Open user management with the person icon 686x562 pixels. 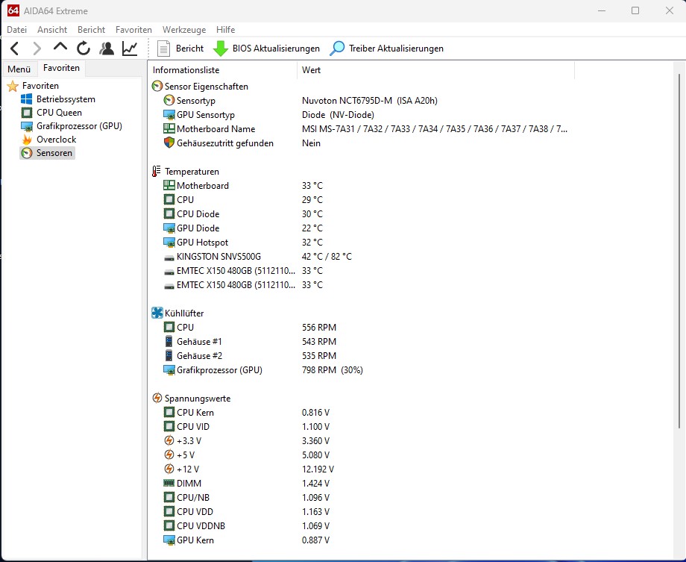107,49
